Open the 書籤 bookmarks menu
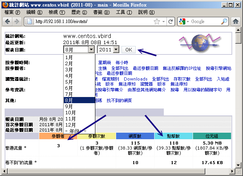Screen dimensions: 243x176 tap(101, 12)
